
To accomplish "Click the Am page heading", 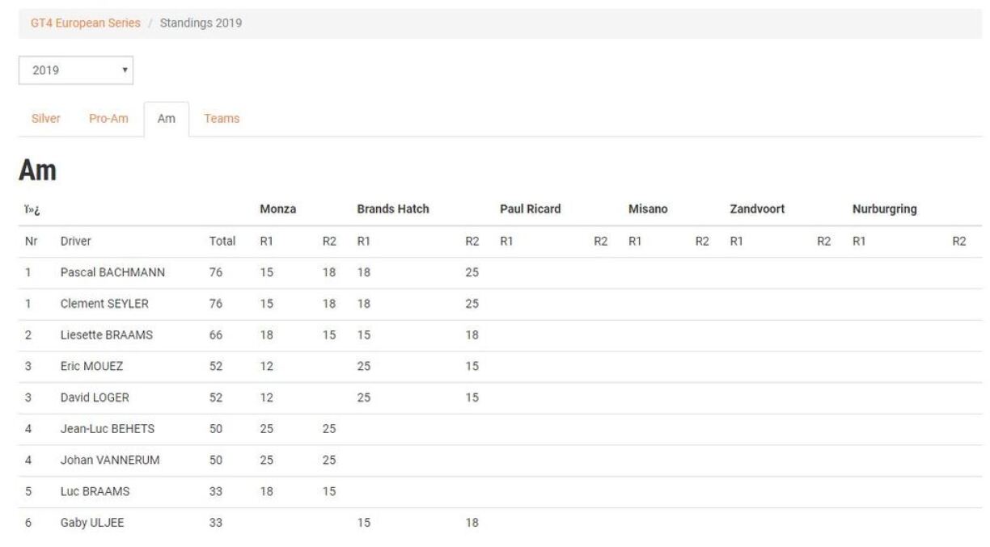I will point(36,172).
